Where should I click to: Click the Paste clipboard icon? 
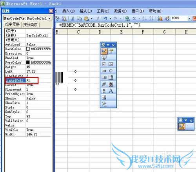point(87,18)
